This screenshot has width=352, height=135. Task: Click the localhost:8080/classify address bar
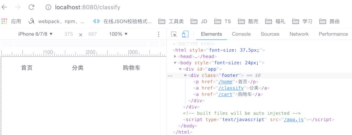[88, 7]
